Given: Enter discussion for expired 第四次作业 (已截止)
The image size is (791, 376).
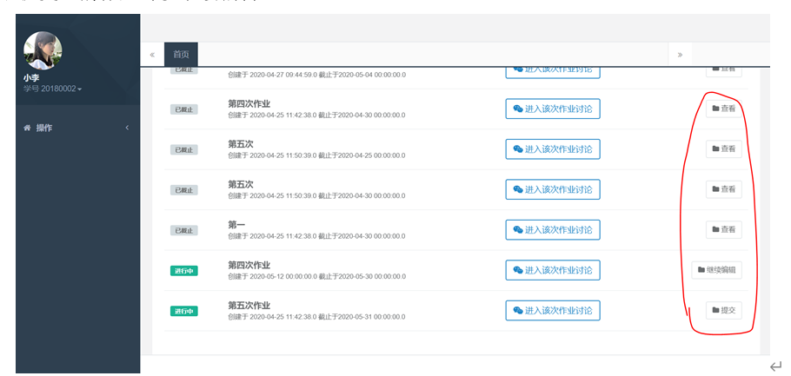Looking at the screenshot, I should (553, 109).
